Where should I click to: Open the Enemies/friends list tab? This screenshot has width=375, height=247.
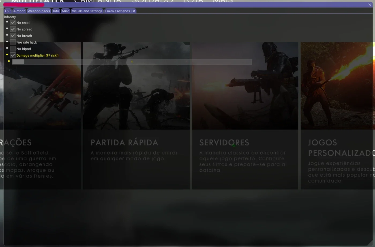[120, 11]
